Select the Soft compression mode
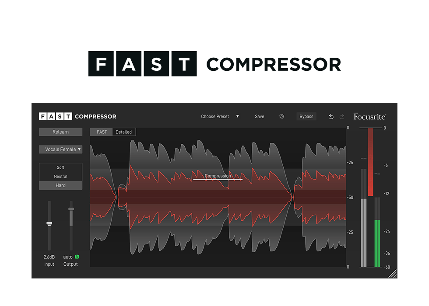Screen dimensions: 429x306 [x=60, y=167]
